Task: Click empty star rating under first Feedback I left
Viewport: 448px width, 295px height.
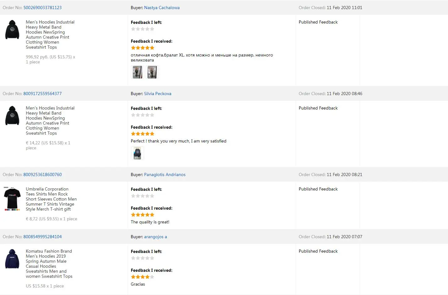Action: 143,29
